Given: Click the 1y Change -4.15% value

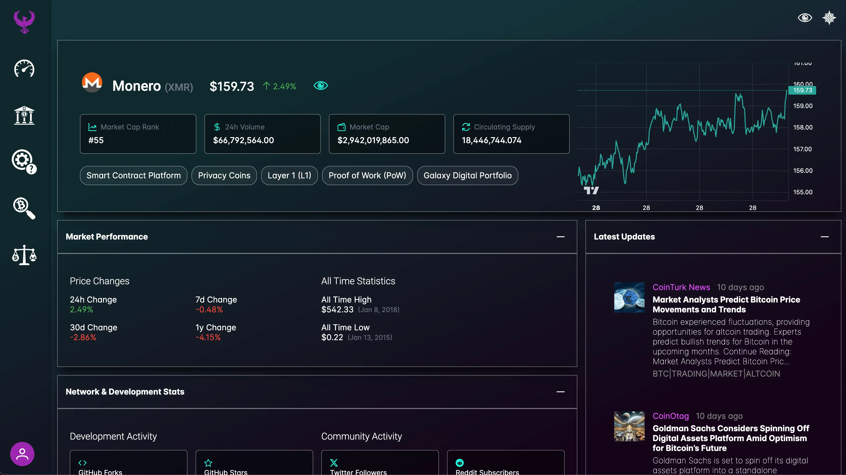Looking at the screenshot, I should 208,337.
